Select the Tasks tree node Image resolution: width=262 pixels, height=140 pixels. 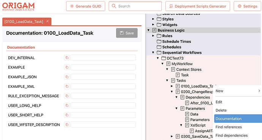click(x=181, y=81)
